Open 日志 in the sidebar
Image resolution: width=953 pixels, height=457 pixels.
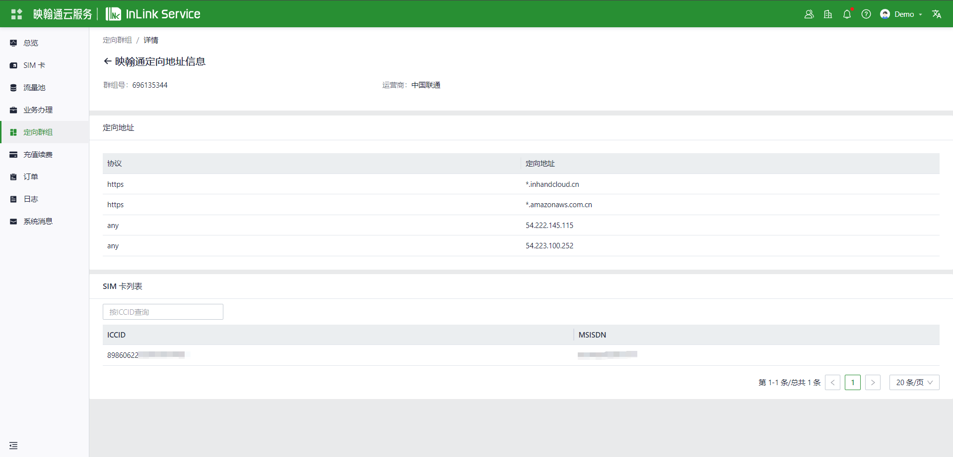[44, 199]
